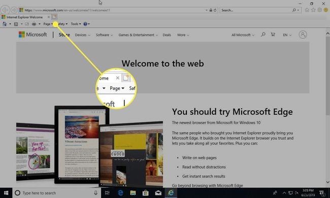Open File Explorer from the taskbar
The width and height of the screenshot is (330, 198).
(133, 193)
